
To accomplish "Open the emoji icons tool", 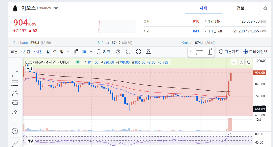I will coord(15,131).
